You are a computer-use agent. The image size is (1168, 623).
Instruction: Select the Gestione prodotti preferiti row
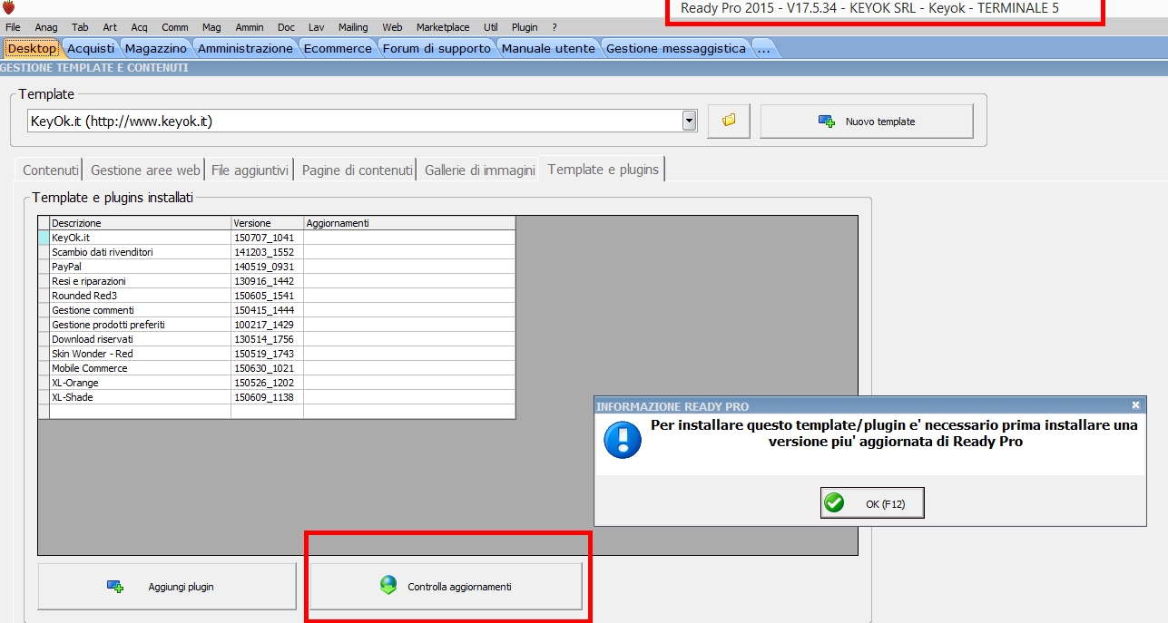[x=277, y=325]
